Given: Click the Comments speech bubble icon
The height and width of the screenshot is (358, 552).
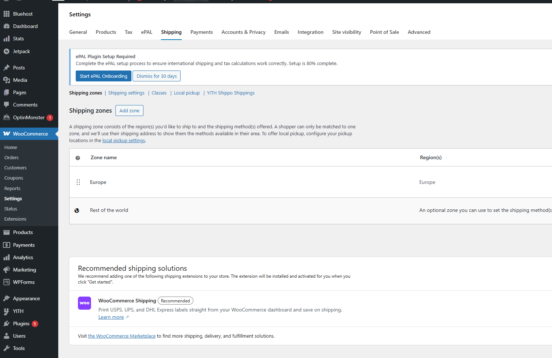Looking at the screenshot, I should pos(7,105).
